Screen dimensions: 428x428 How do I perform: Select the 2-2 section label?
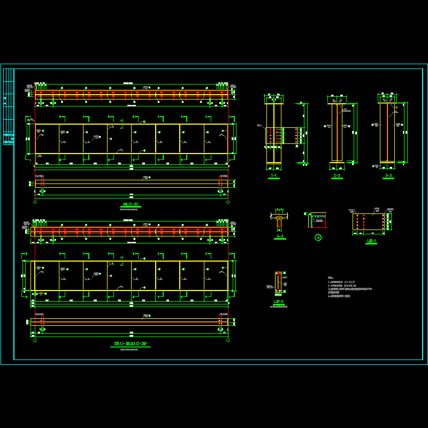pyautogui.click(x=337, y=175)
